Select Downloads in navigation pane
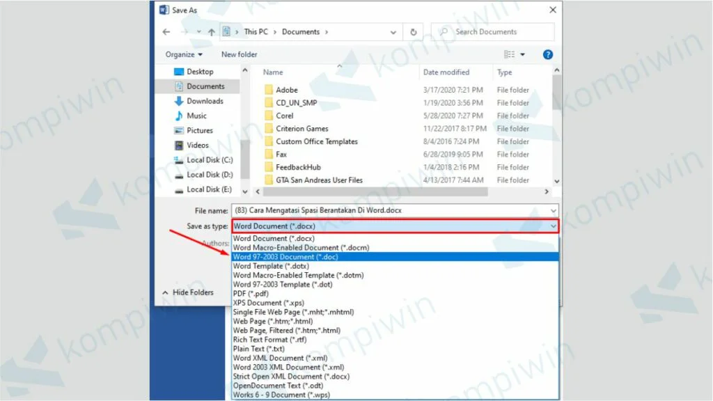713x401 pixels. tap(205, 101)
